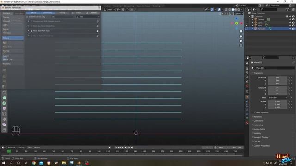Click the Install add-on button
The image size is (296, 166).
pos(77,13)
